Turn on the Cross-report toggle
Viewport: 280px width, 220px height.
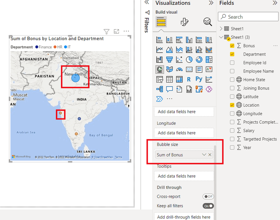point(208,197)
